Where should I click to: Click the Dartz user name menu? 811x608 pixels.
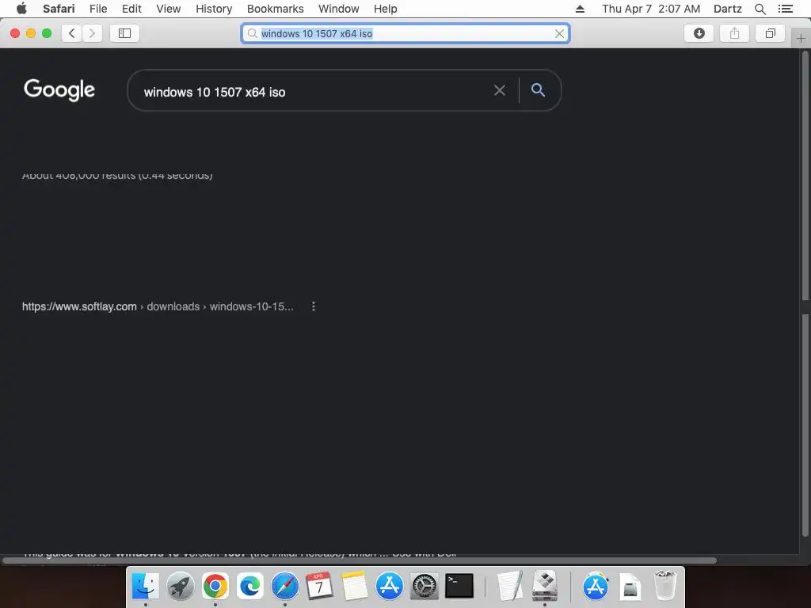(727, 9)
